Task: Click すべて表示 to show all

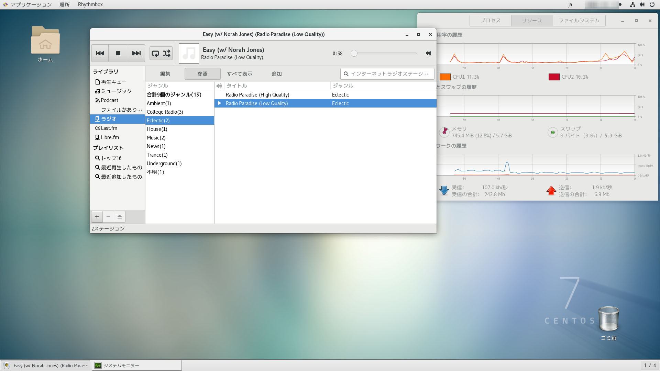Action: [240, 74]
